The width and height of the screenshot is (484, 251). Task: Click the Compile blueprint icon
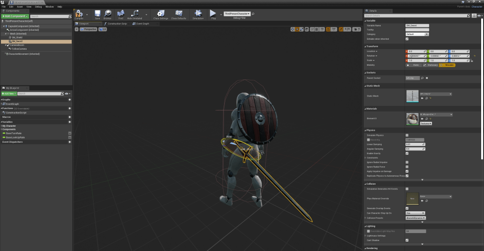pyautogui.click(x=79, y=14)
